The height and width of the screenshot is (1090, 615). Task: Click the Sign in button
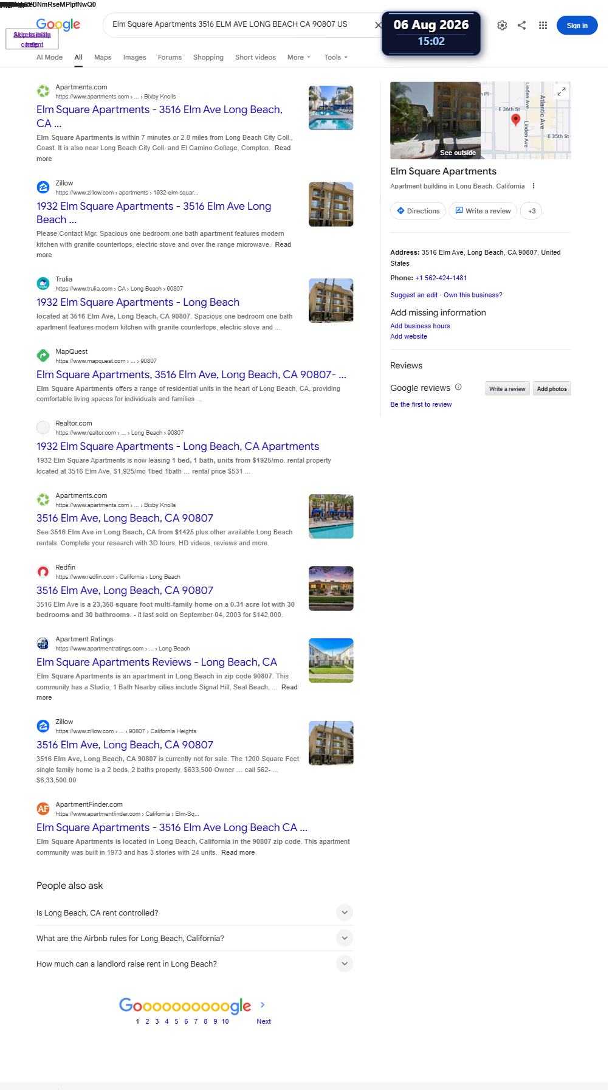coord(577,26)
